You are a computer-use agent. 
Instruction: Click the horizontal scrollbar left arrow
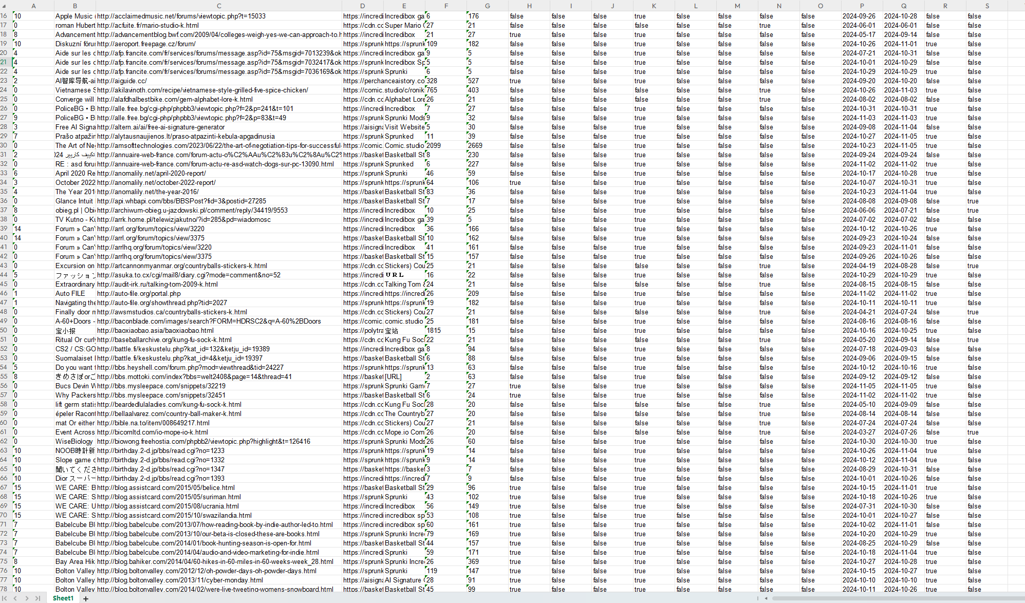[x=766, y=598]
